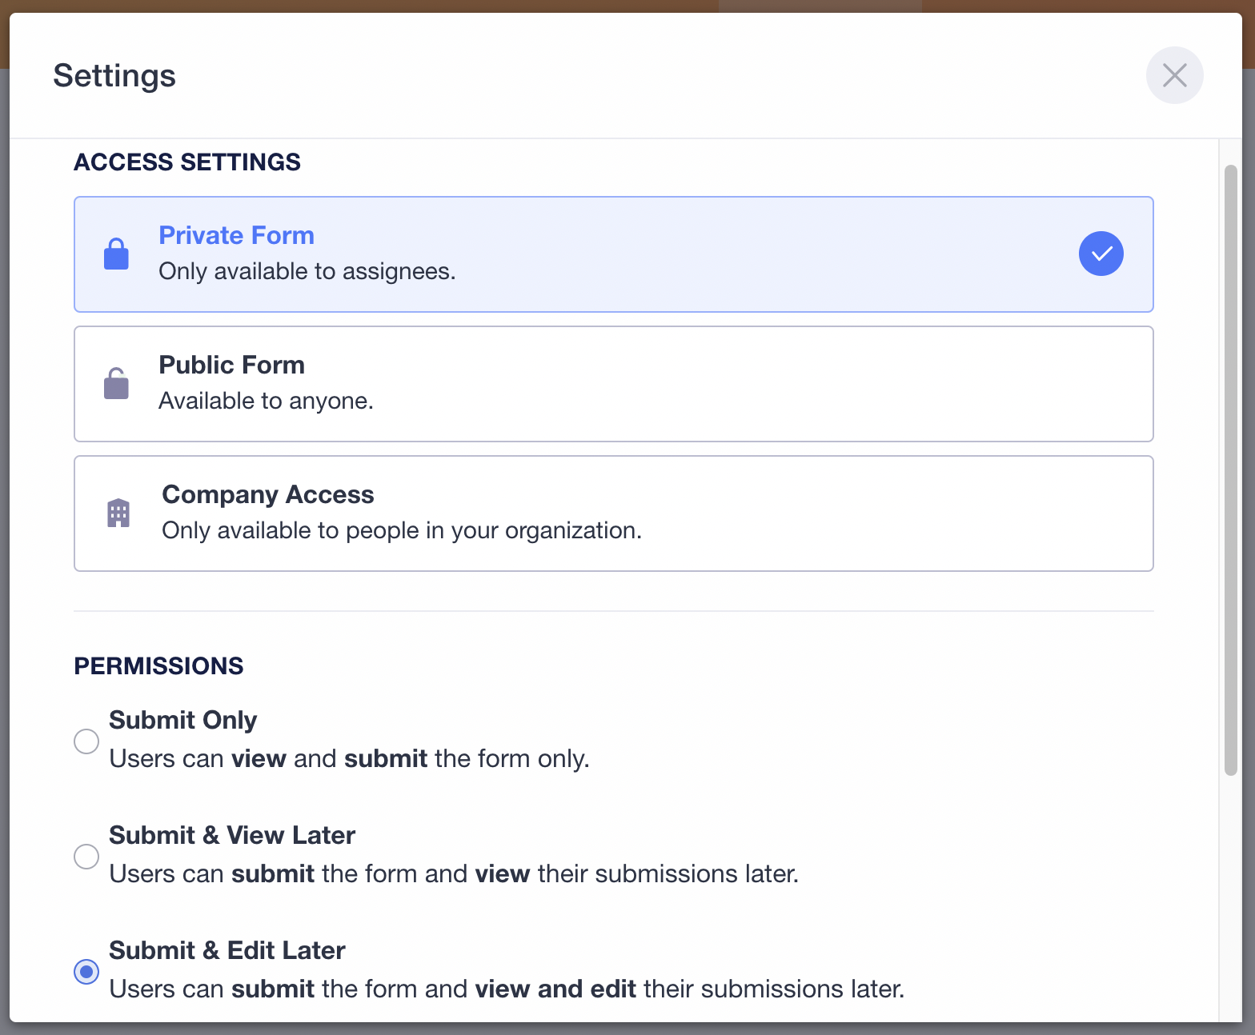Click "Only available to assignees." description
Screen dimensions: 1255x1035
(x=307, y=272)
